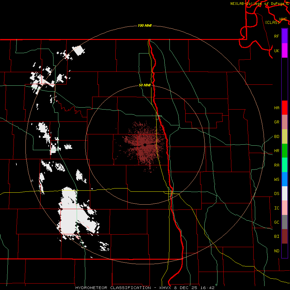Click the UK legend label
This screenshot has height=290, width=290.
pyautogui.click(x=276, y=51)
